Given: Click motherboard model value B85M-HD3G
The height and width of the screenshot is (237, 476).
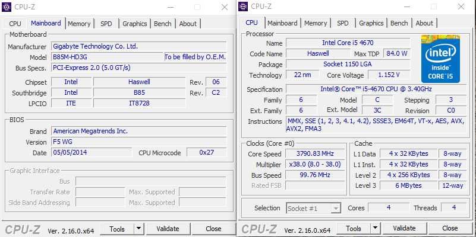Looking at the screenshot, I should (107, 57).
